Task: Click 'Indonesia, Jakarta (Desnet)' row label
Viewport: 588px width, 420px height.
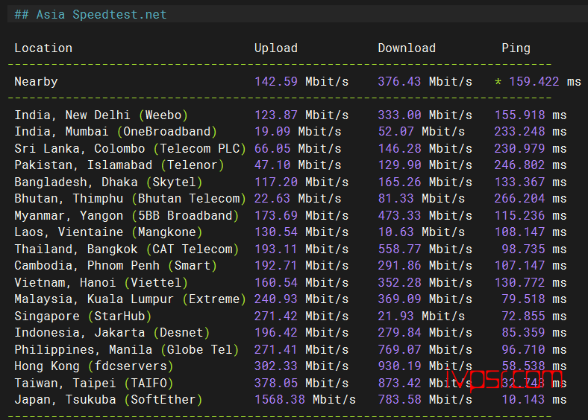Action: tap(112, 332)
